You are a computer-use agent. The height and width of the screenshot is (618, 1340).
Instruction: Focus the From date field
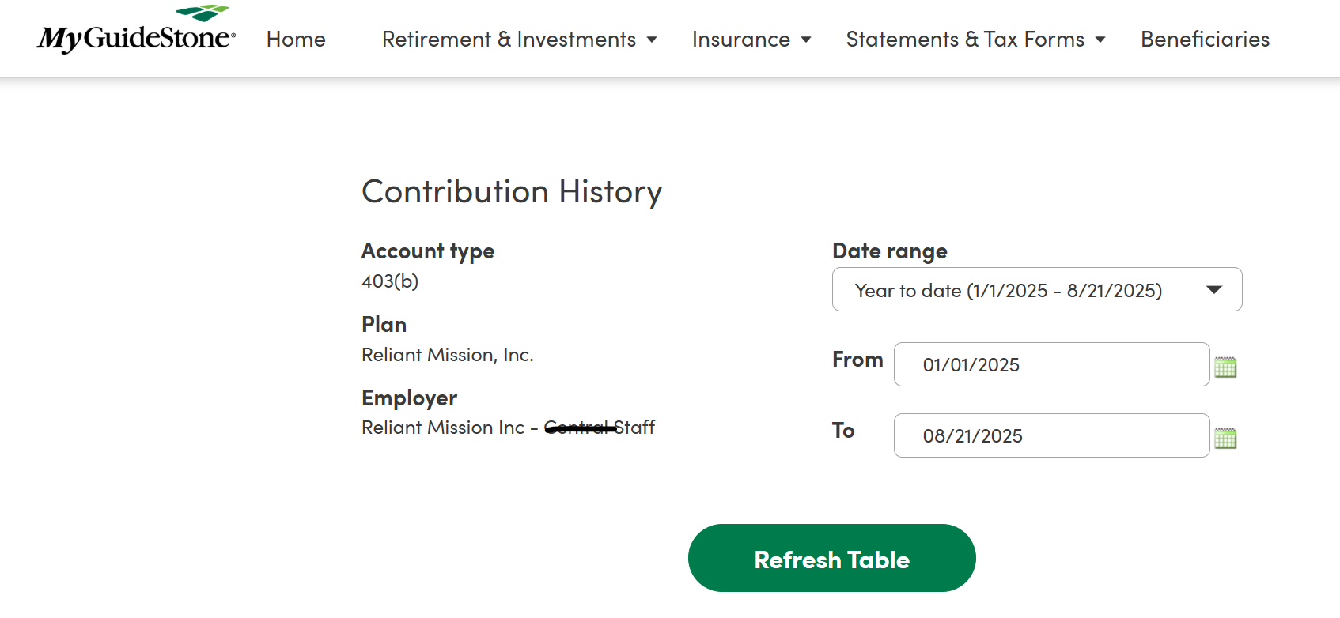(1051, 364)
